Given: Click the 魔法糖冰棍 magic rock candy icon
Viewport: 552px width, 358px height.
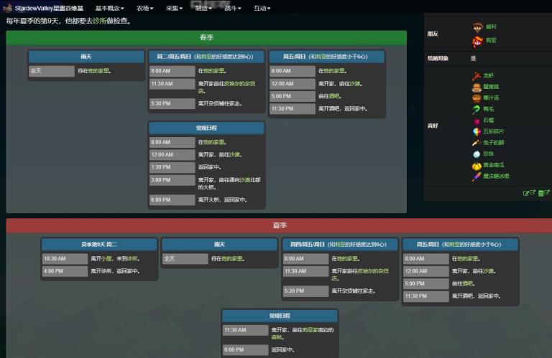Looking at the screenshot, I should pos(477,176).
